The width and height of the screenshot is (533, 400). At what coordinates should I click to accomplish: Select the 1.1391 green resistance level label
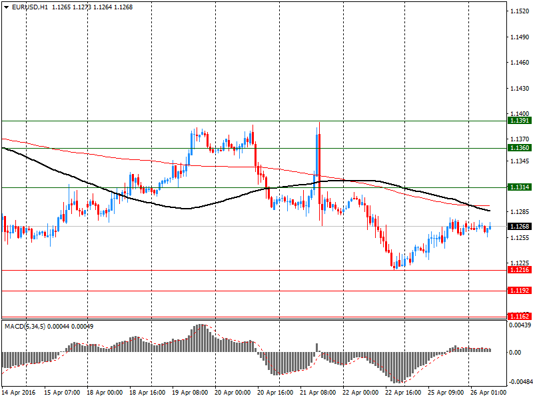(520, 121)
